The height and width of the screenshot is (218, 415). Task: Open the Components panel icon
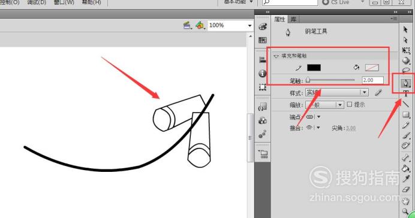point(263,120)
